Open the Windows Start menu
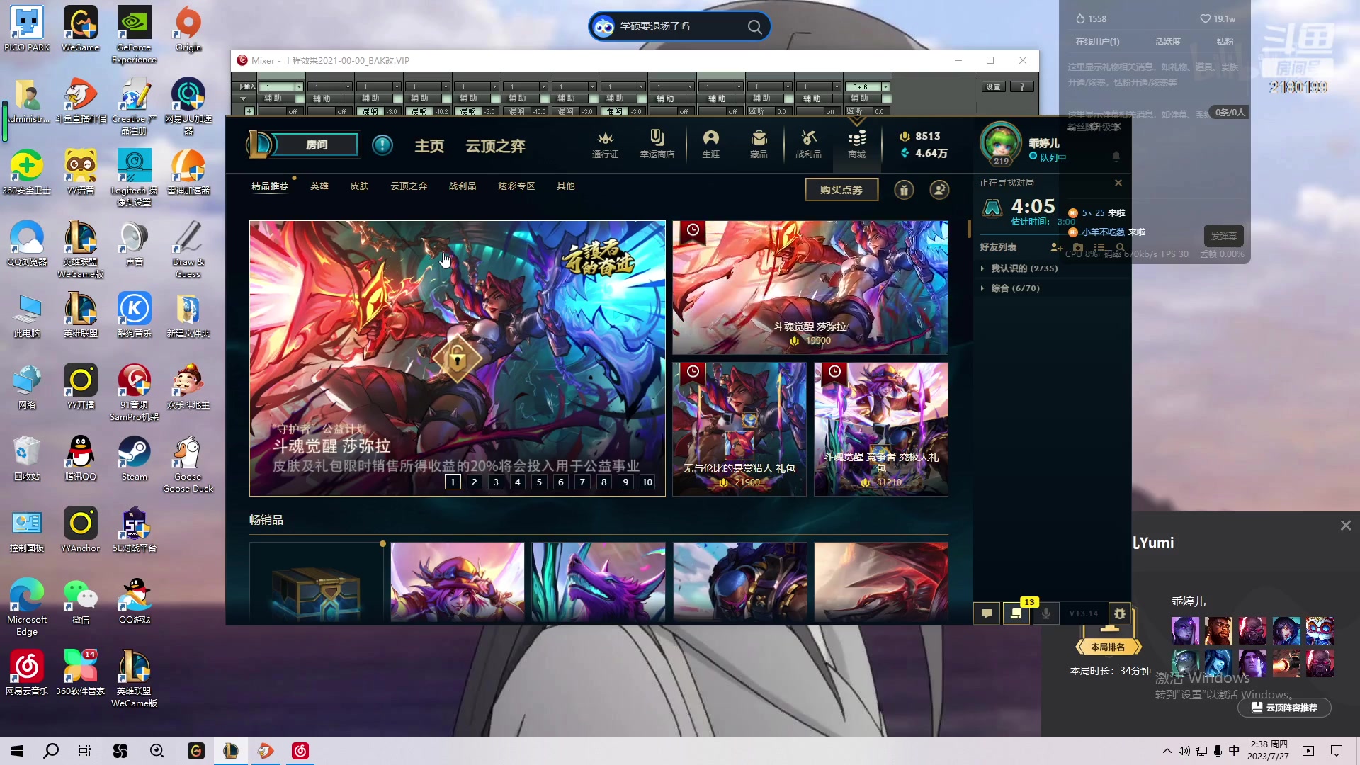 (17, 751)
